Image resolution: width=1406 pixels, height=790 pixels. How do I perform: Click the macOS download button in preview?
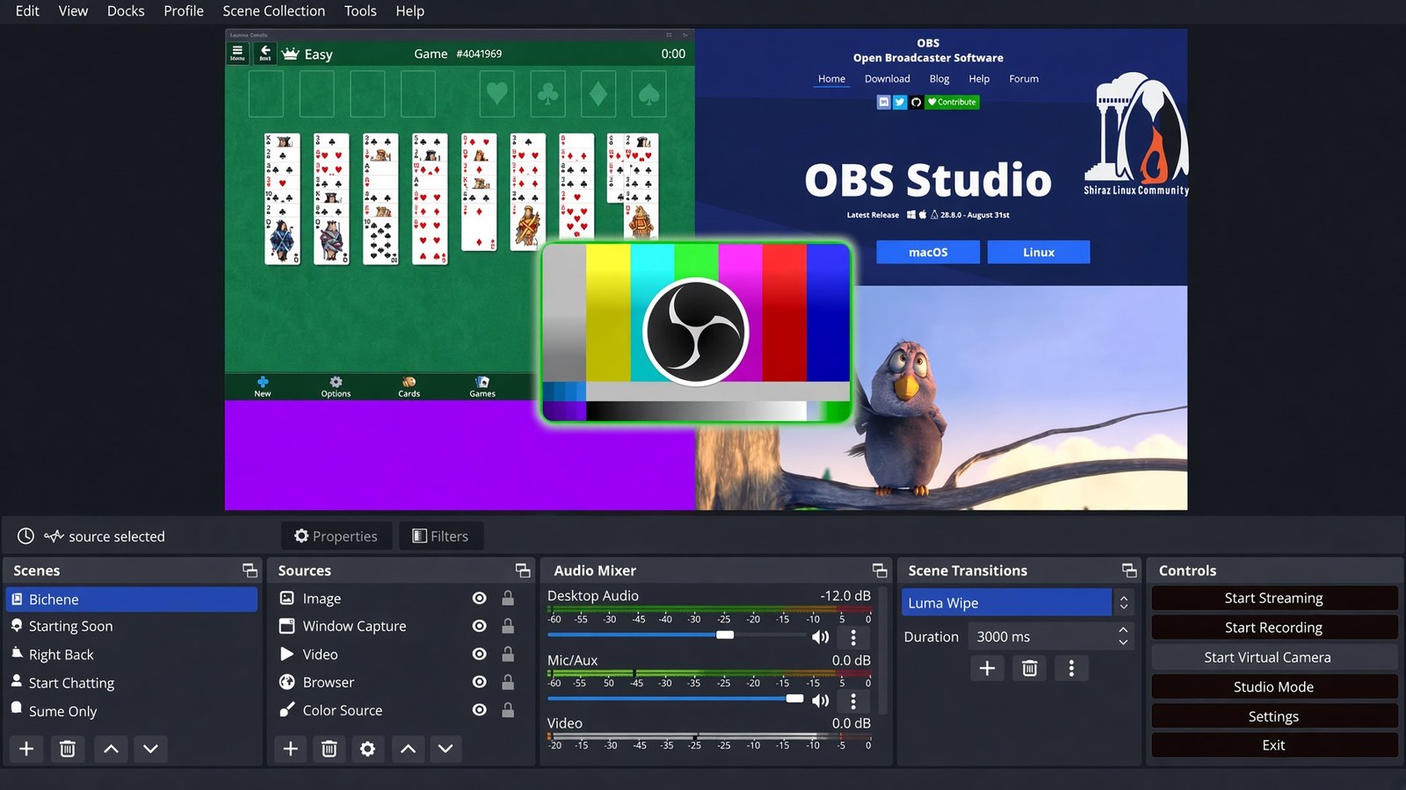tap(928, 252)
